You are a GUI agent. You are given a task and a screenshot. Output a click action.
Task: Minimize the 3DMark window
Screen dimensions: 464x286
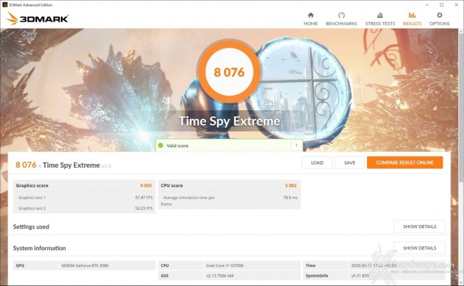coord(427,5)
